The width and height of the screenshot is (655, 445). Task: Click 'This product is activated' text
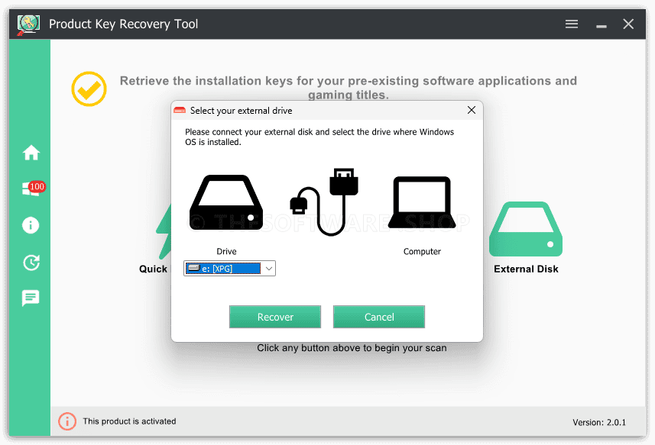click(129, 421)
